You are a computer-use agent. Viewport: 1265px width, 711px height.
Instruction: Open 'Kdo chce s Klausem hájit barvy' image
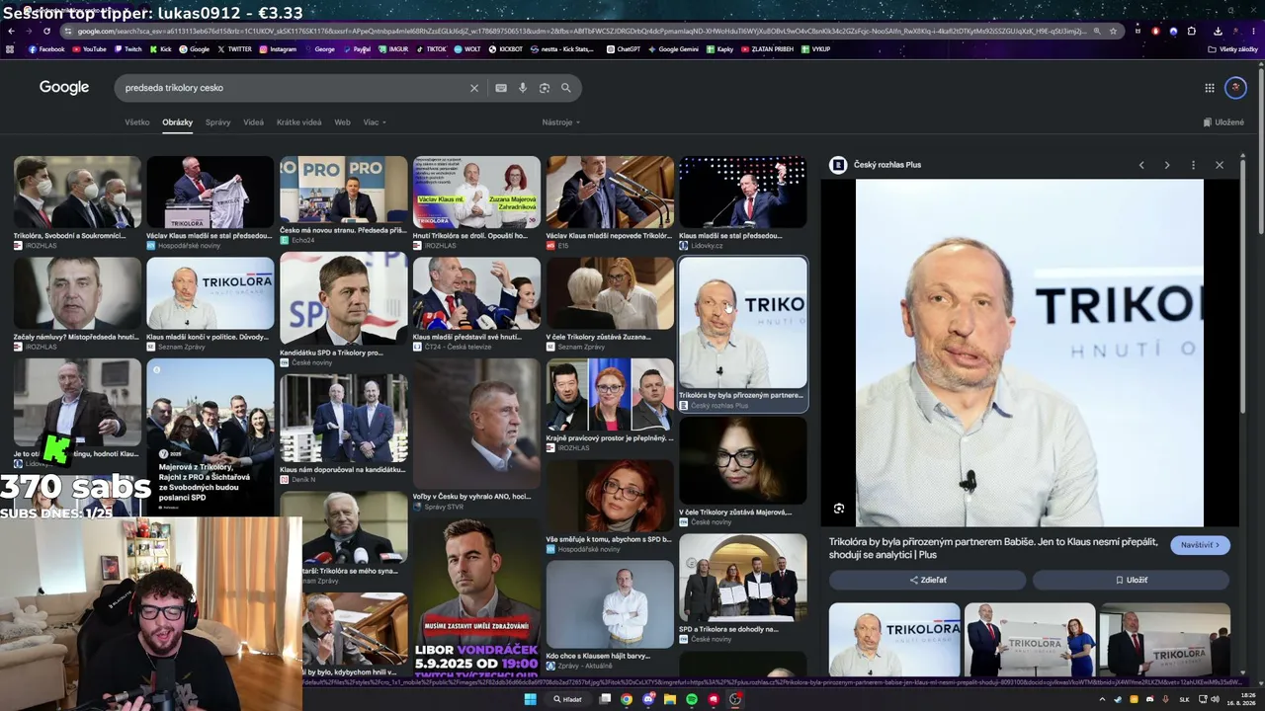tap(610, 605)
